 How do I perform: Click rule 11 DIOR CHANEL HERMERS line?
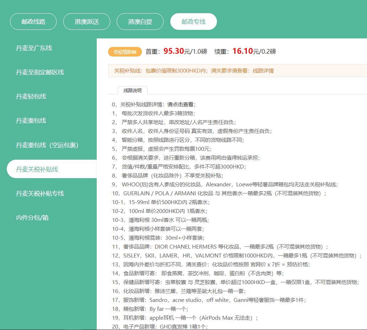(x=220, y=247)
